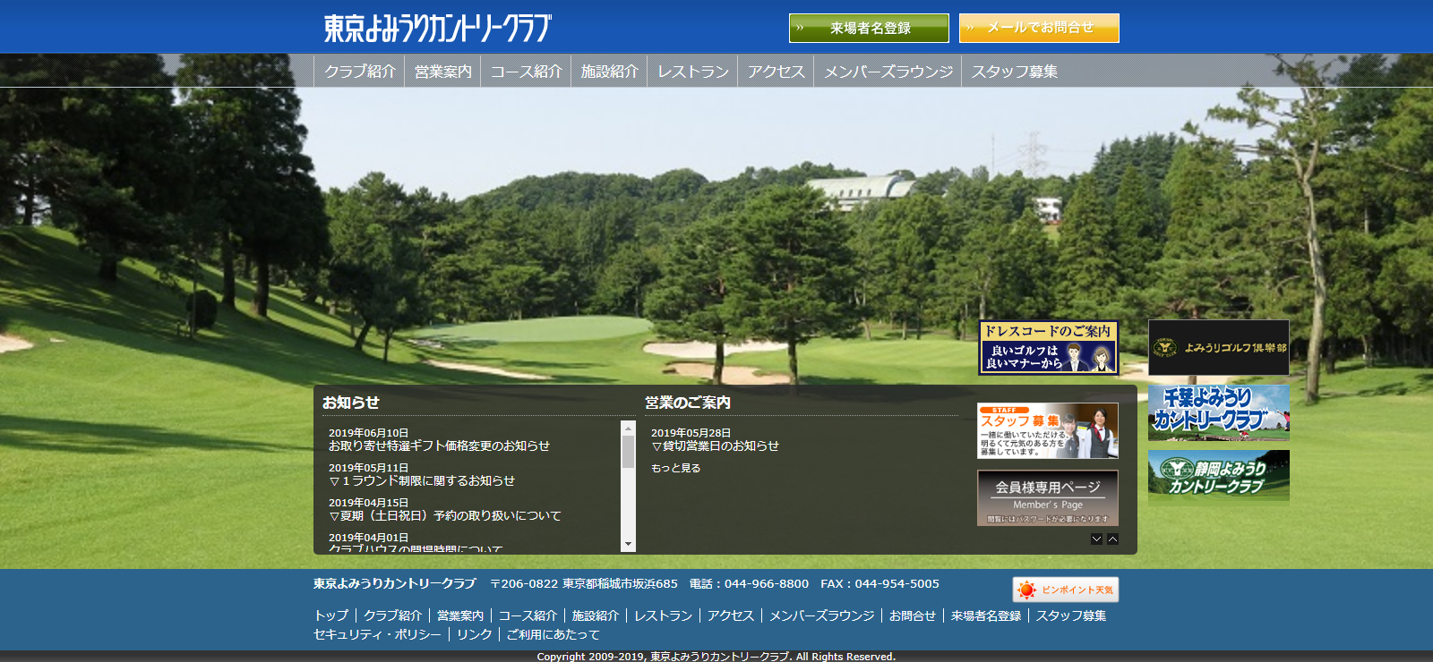Click the footer スタッフ募集 link
1433x662 pixels.
click(1071, 615)
